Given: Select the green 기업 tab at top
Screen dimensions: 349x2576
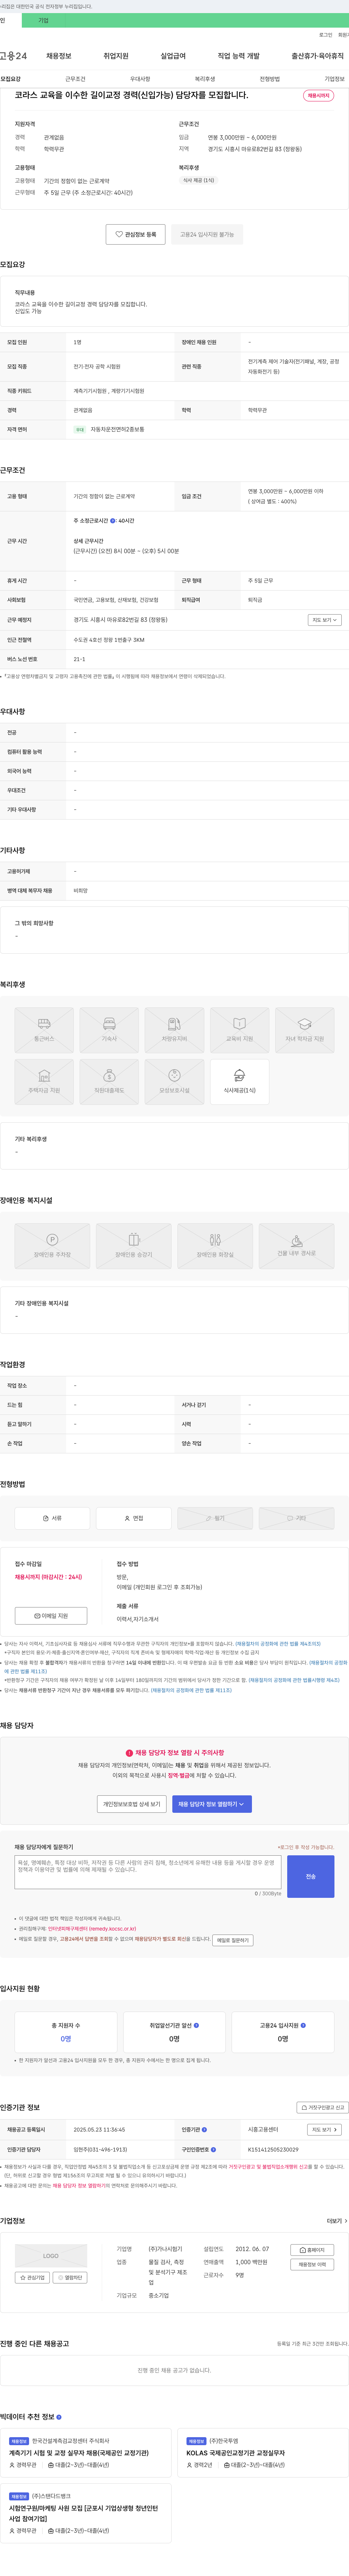Looking at the screenshot, I should [x=43, y=20].
